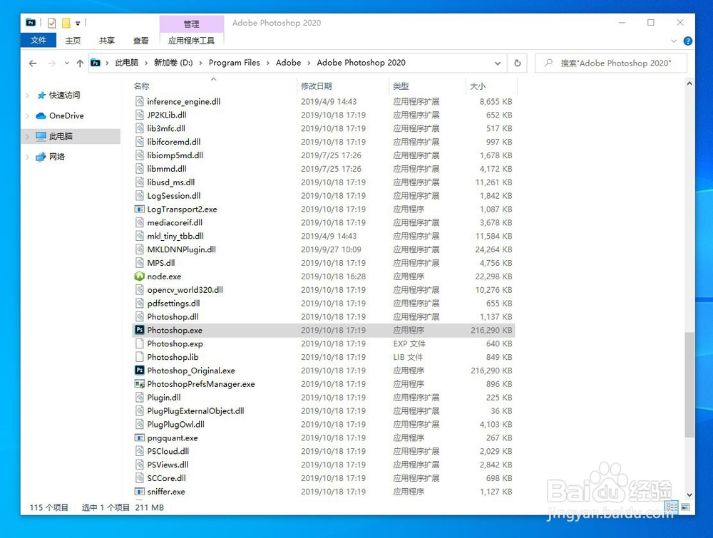This screenshot has width=713, height=538.
Task: Open the recent locations dropdown arrow
Action: coord(67,63)
